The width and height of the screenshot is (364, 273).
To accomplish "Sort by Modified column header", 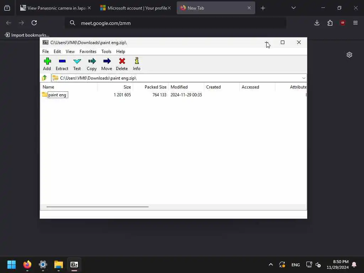I will pyautogui.click(x=186, y=87).
